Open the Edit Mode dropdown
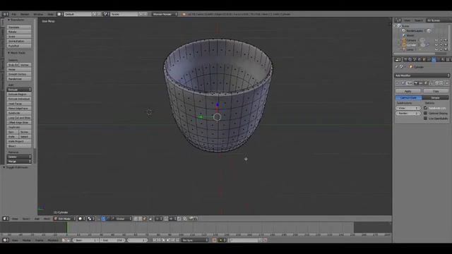452x254 pixels. pyautogui.click(x=65, y=219)
